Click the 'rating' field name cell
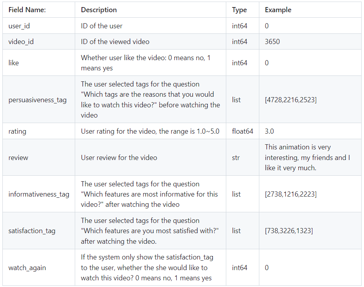This screenshot has width=364, height=287. click(x=17, y=131)
